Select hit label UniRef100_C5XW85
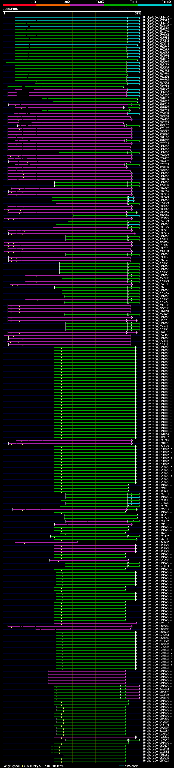Viewport: 174px width, 768px height. (156, 542)
